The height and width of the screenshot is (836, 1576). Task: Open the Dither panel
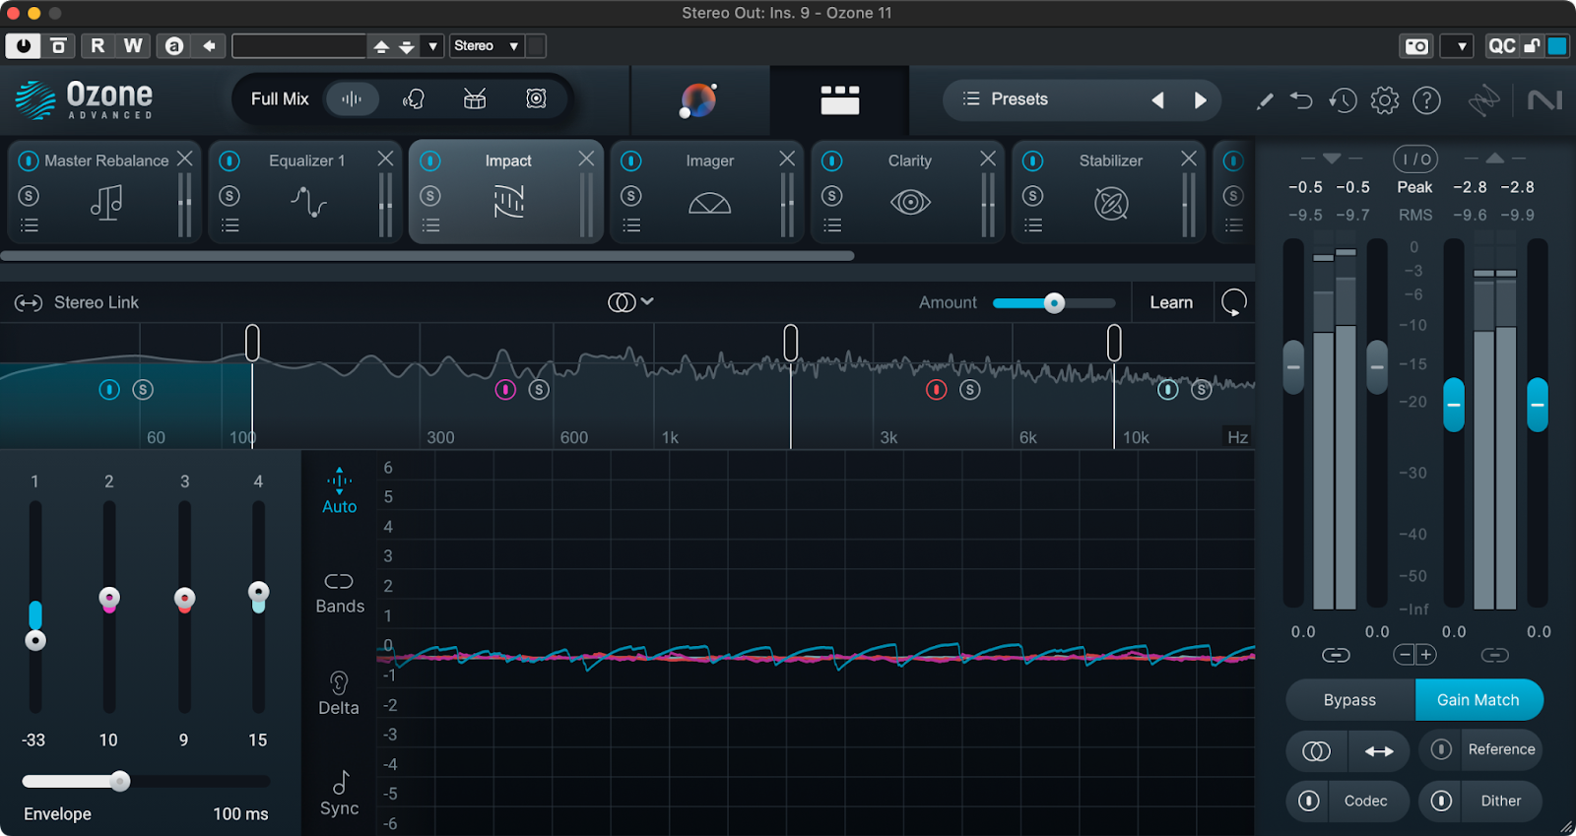pyautogui.click(x=1501, y=801)
